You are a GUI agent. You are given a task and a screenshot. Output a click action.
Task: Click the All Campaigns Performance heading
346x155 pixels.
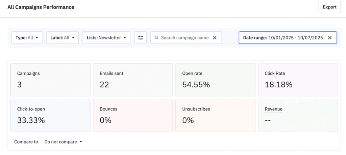coord(41,7)
